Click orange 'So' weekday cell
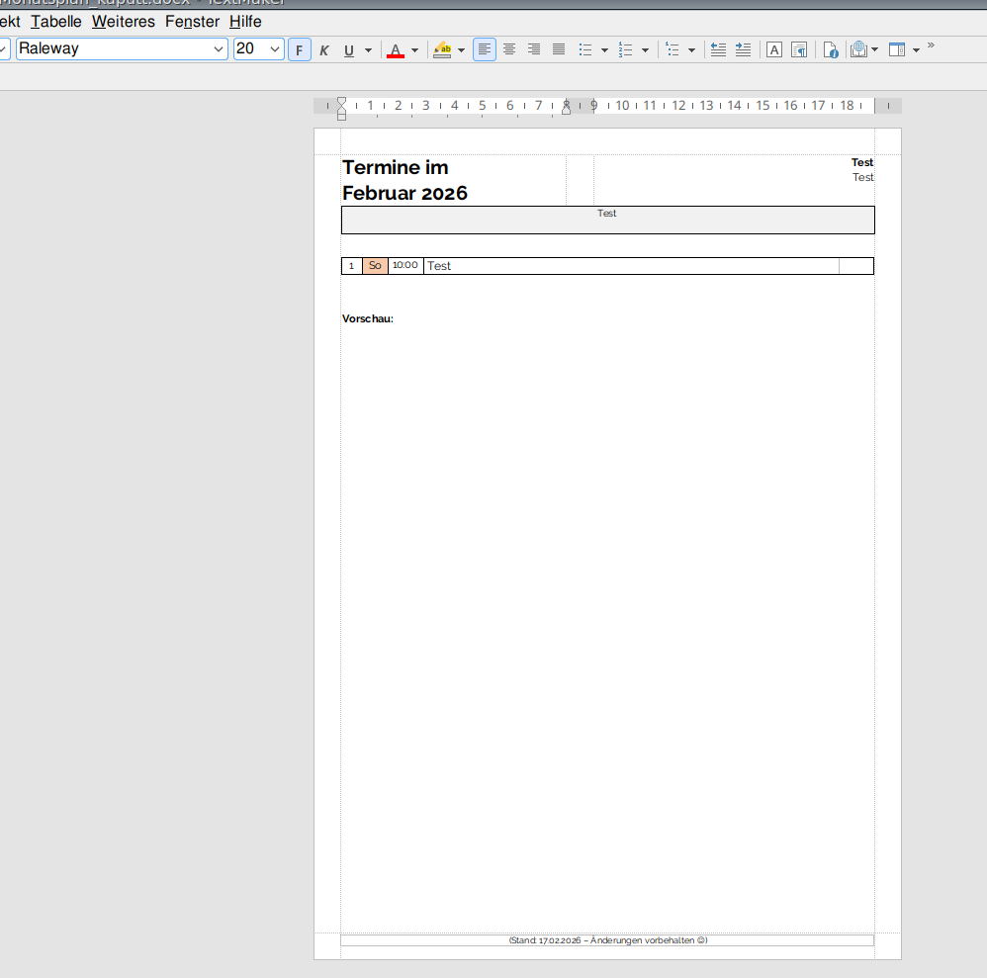The width and height of the screenshot is (987, 978). pyautogui.click(x=375, y=266)
